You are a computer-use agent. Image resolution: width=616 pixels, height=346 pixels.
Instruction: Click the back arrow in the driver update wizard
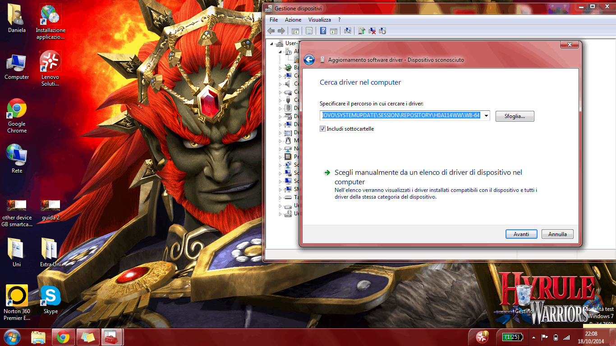[309, 60]
